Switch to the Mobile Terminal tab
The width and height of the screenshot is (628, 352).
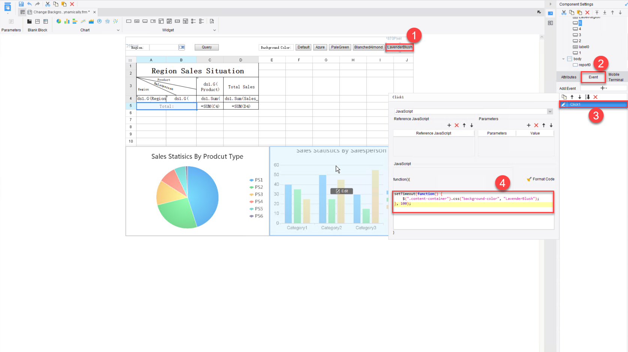coord(615,77)
